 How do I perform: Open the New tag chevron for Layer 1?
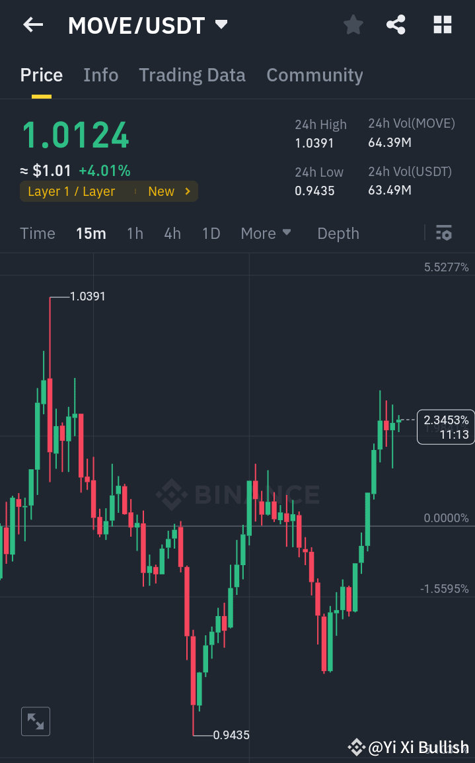[186, 191]
